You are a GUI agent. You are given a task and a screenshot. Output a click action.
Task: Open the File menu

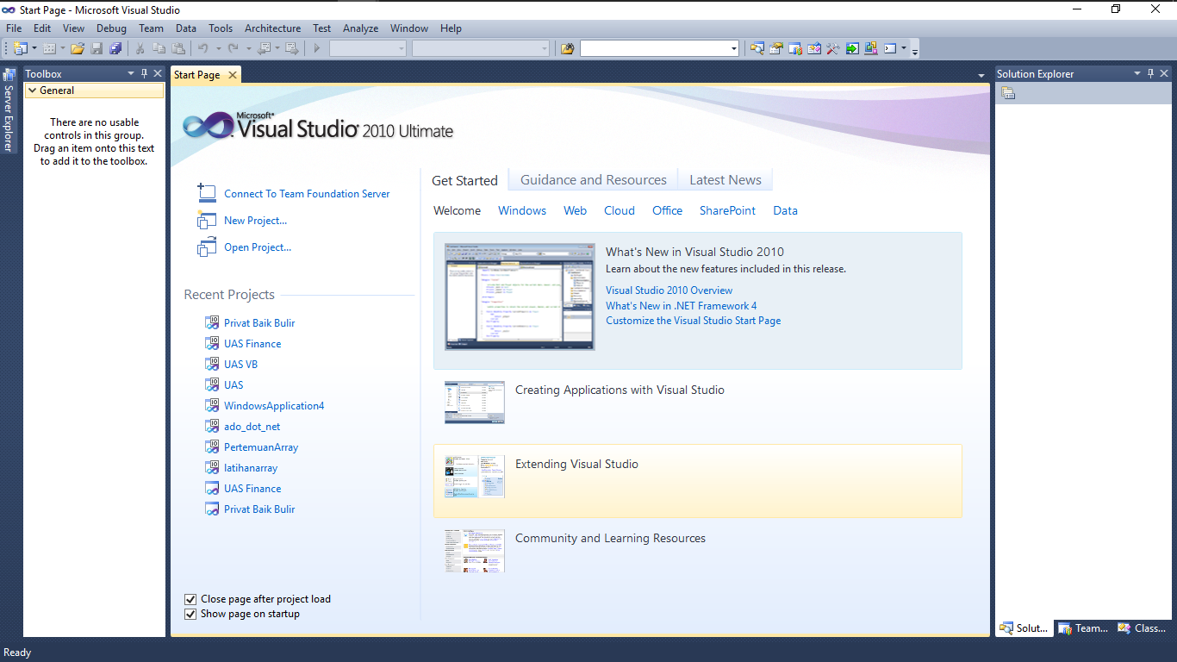coord(14,28)
